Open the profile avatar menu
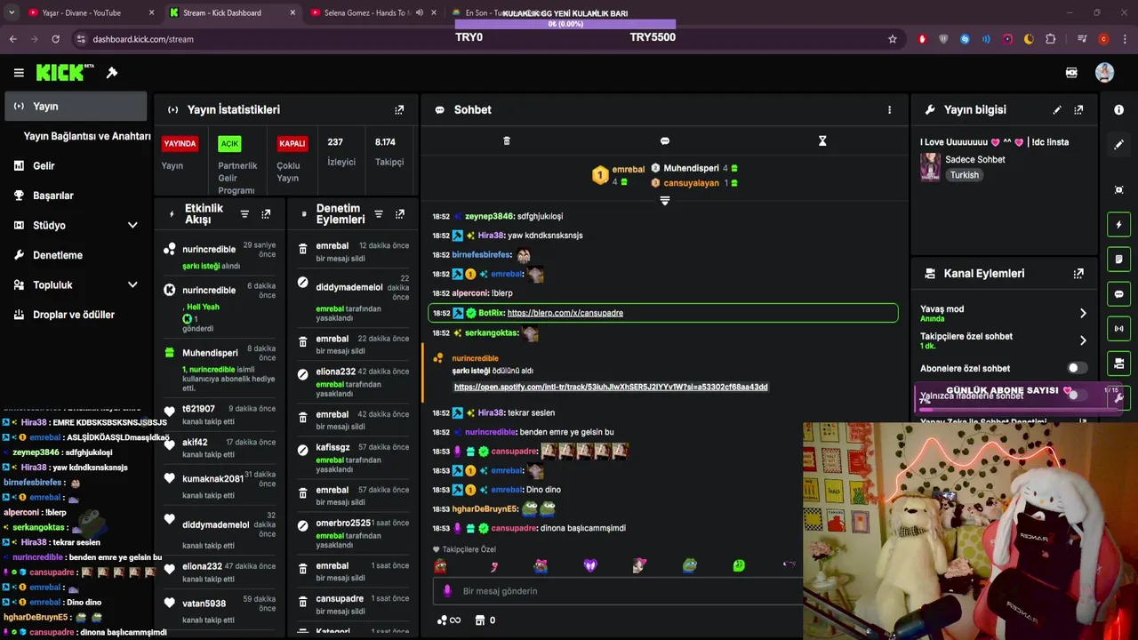 1104,73
